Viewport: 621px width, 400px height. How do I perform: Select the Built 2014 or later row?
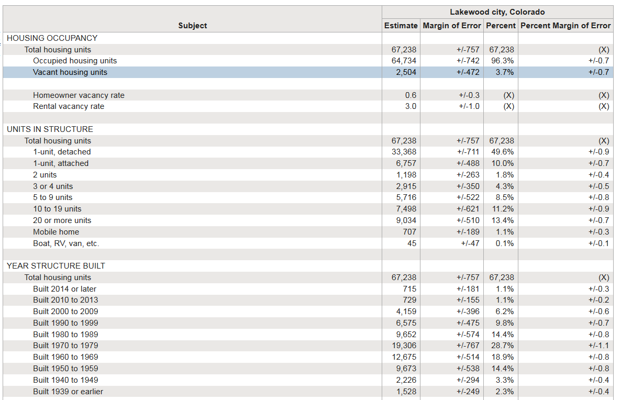point(64,289)
